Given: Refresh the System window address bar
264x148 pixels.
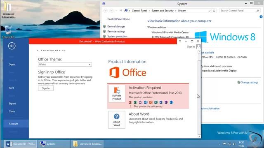Looking at the screenshot, I should click(x=214, y=11).
